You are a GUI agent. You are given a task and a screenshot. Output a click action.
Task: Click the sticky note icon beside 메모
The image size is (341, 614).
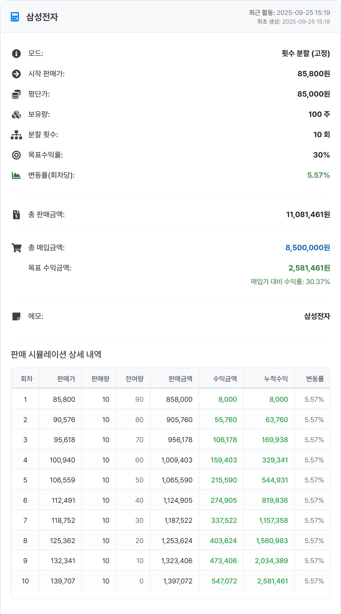coord(16,317)
